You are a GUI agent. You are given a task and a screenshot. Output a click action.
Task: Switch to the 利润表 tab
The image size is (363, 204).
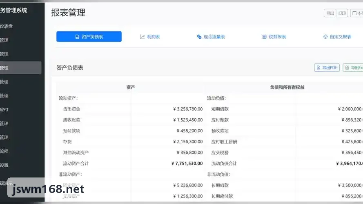click(150, 37)
